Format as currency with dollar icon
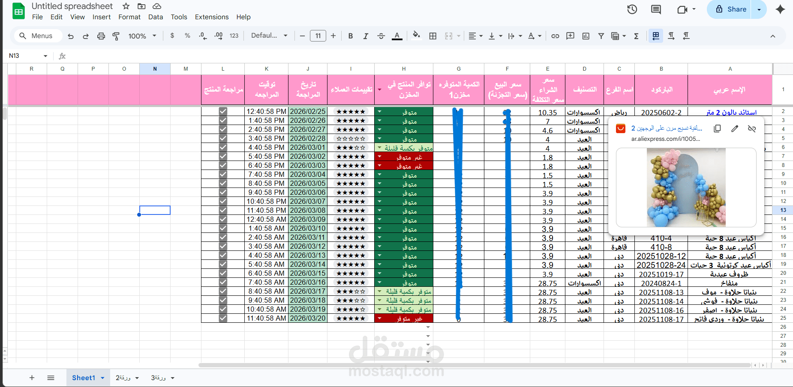Screen dimensions: 793x387 click(172, 36)
